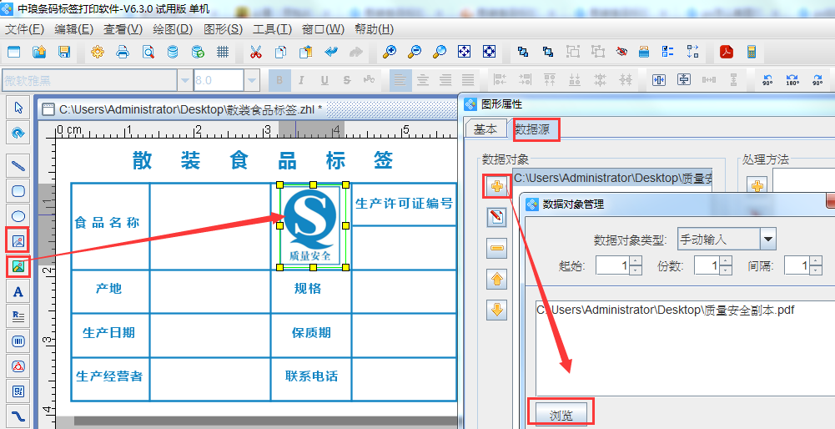Move data object up with arrow icon

[496, 279]
